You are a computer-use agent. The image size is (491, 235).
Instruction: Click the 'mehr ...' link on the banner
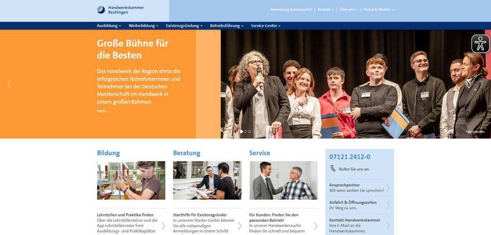[104, 111]
